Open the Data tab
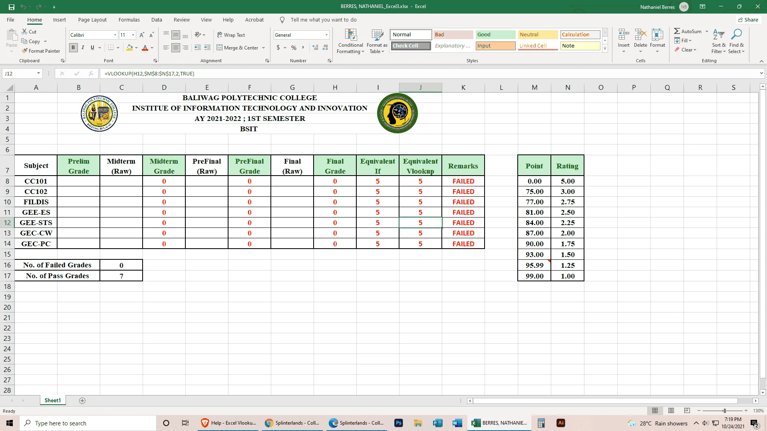 157,20
